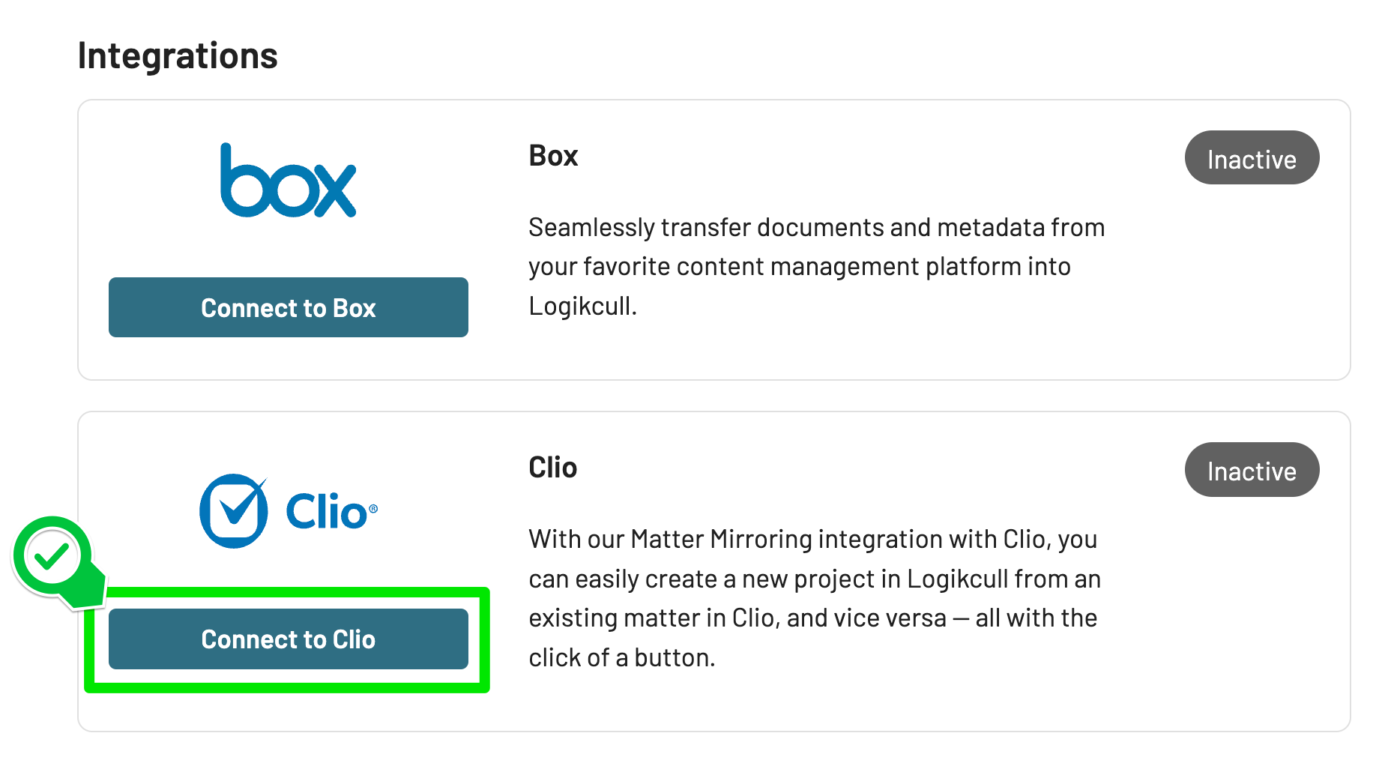Screen dimensions: 1394x757
Task: Click the Box description about transferring documents
Action: [x=816, y=267]
